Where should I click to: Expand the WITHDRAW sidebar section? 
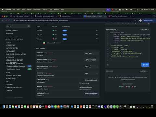coord(10,57)
